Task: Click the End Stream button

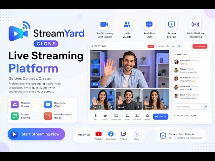Action: coord(200,46)
